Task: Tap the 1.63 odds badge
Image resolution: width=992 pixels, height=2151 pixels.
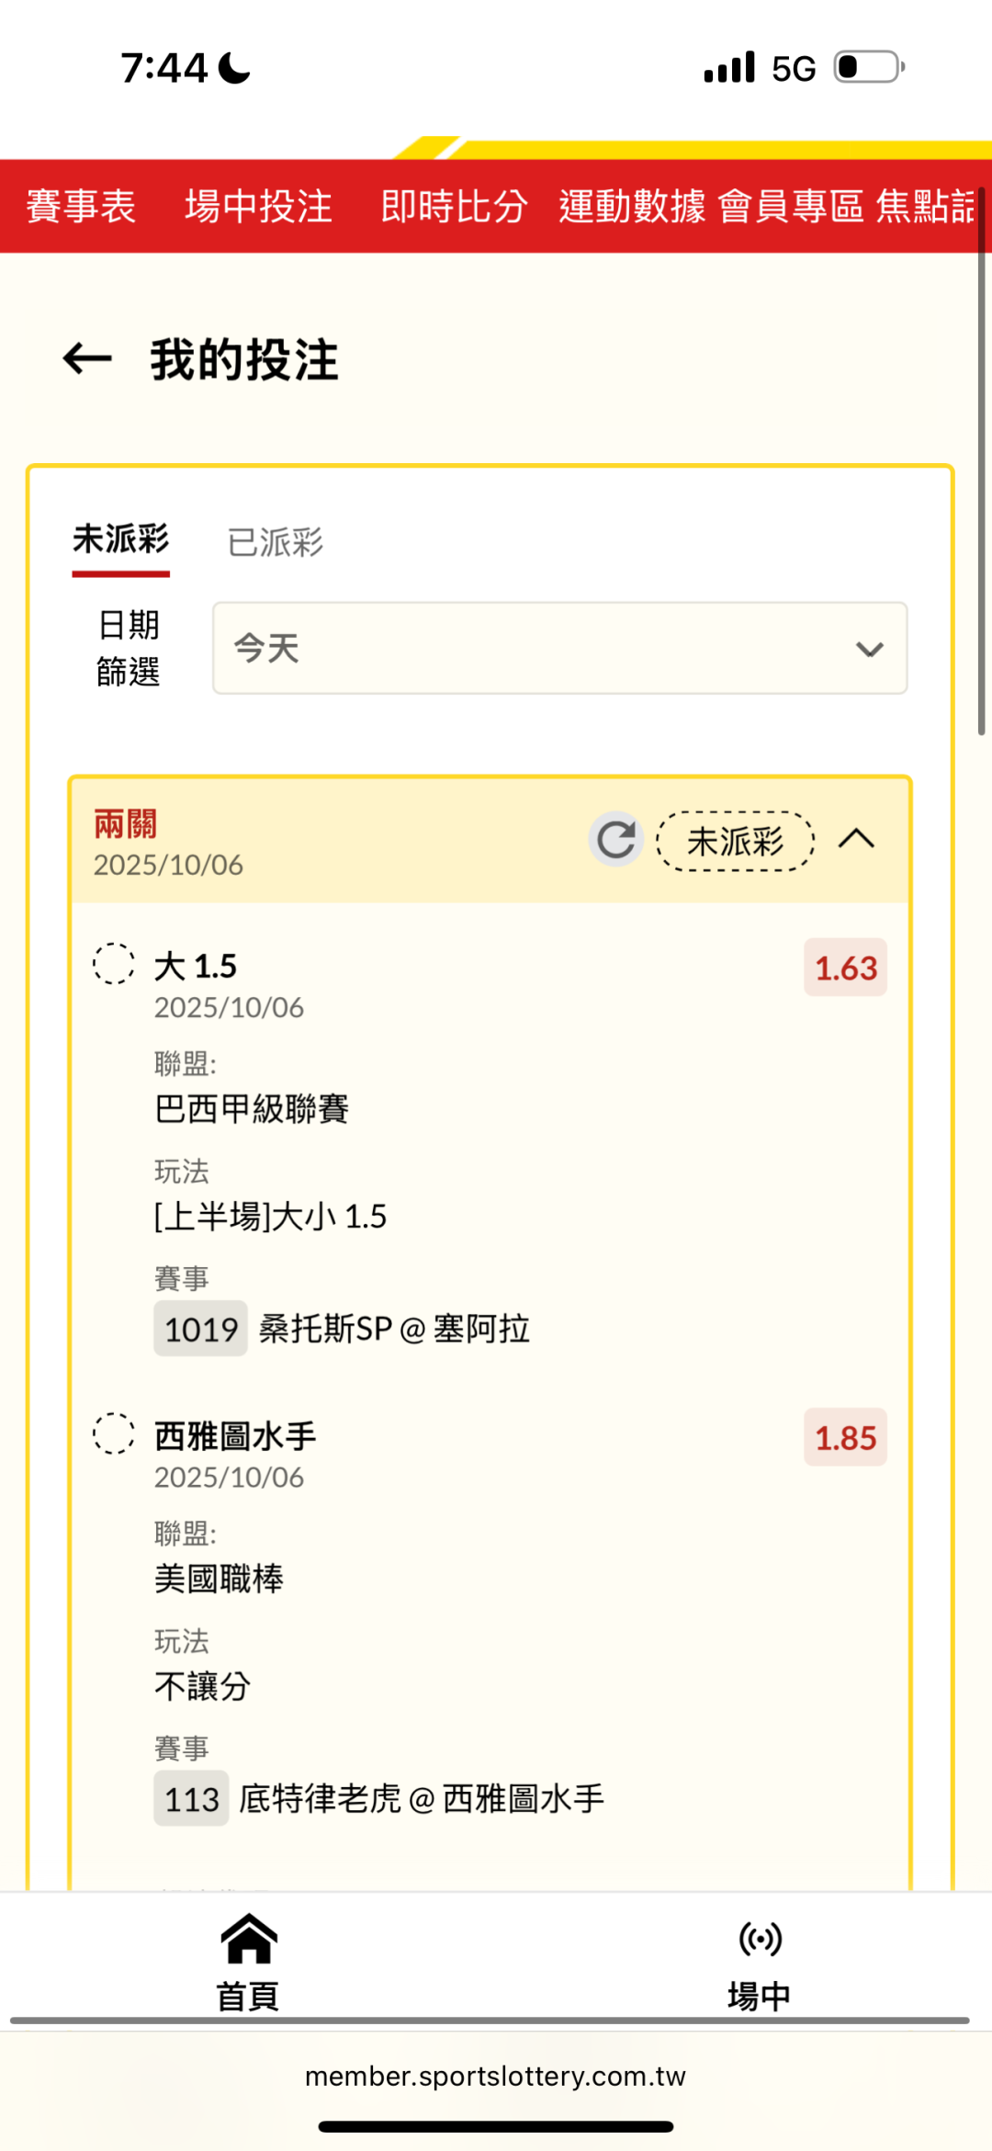Action: pos(845,968)
